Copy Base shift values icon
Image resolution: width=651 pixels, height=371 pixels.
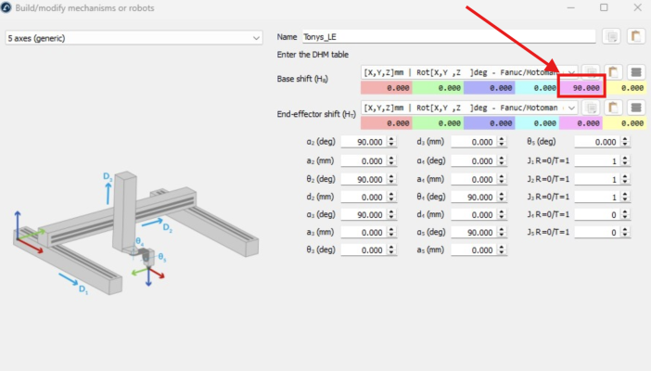point(592,72)
